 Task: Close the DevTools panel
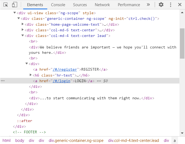(180, 5)
